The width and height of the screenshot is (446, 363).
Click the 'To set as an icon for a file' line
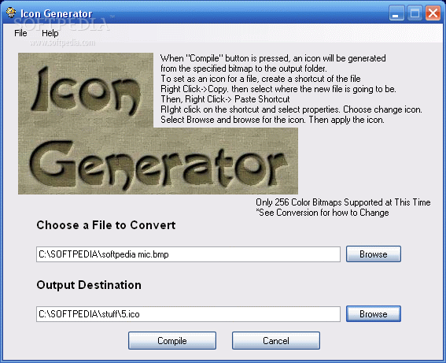pyautogui.click(x=260, y=79)
